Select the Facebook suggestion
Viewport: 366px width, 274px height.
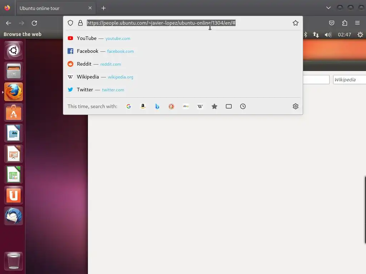tap(183, 51)
